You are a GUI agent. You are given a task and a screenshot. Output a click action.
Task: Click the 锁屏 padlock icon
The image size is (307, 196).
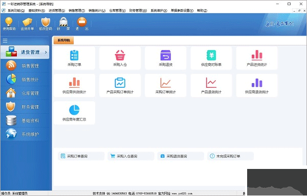tap(63, 23)
